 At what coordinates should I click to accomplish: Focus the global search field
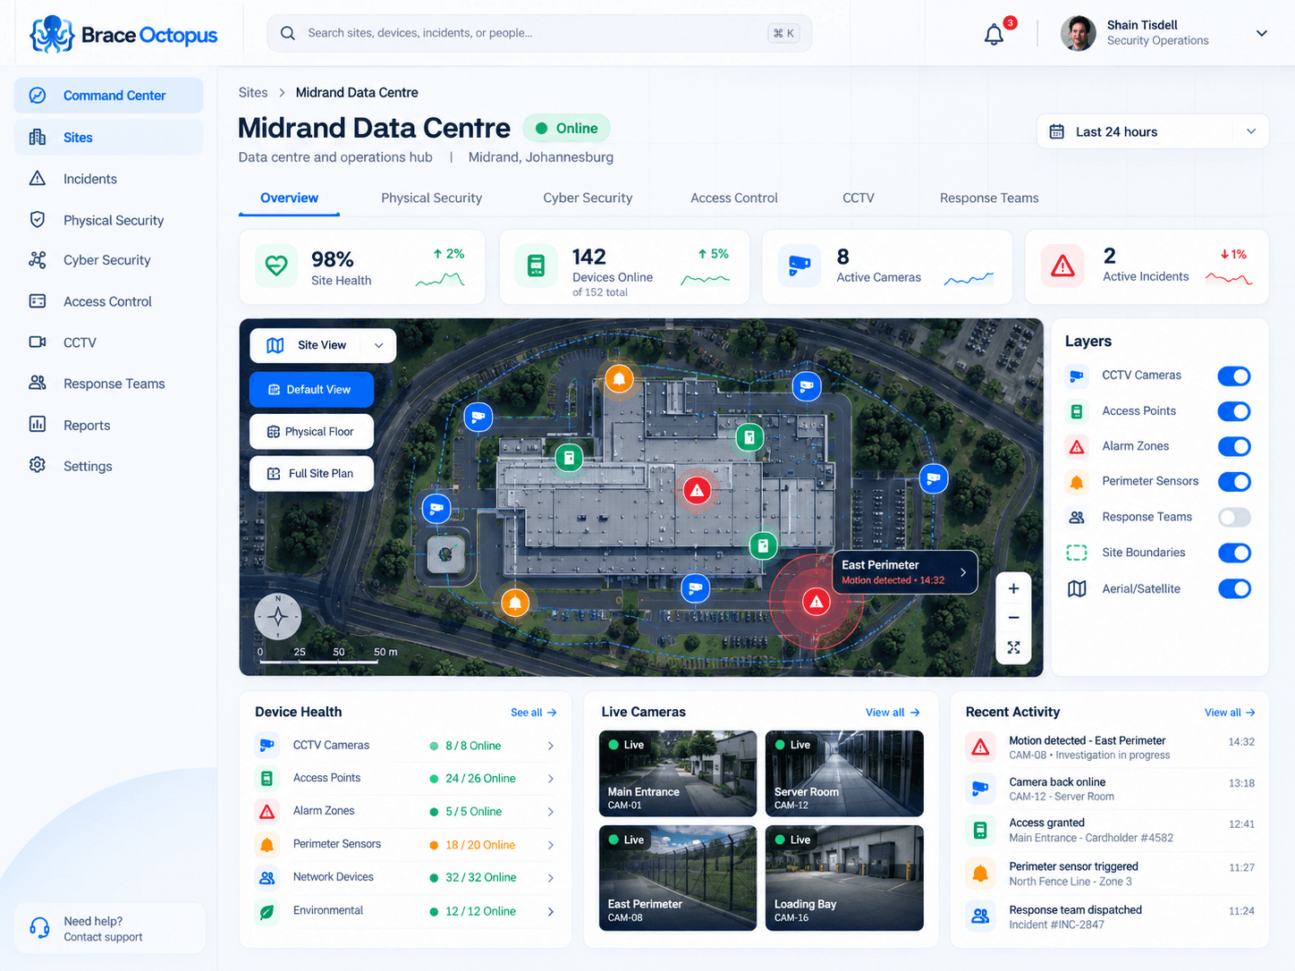539,33
